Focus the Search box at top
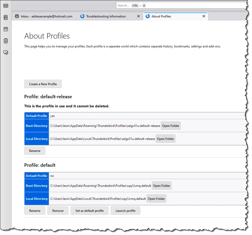 (x=182, y=5)
